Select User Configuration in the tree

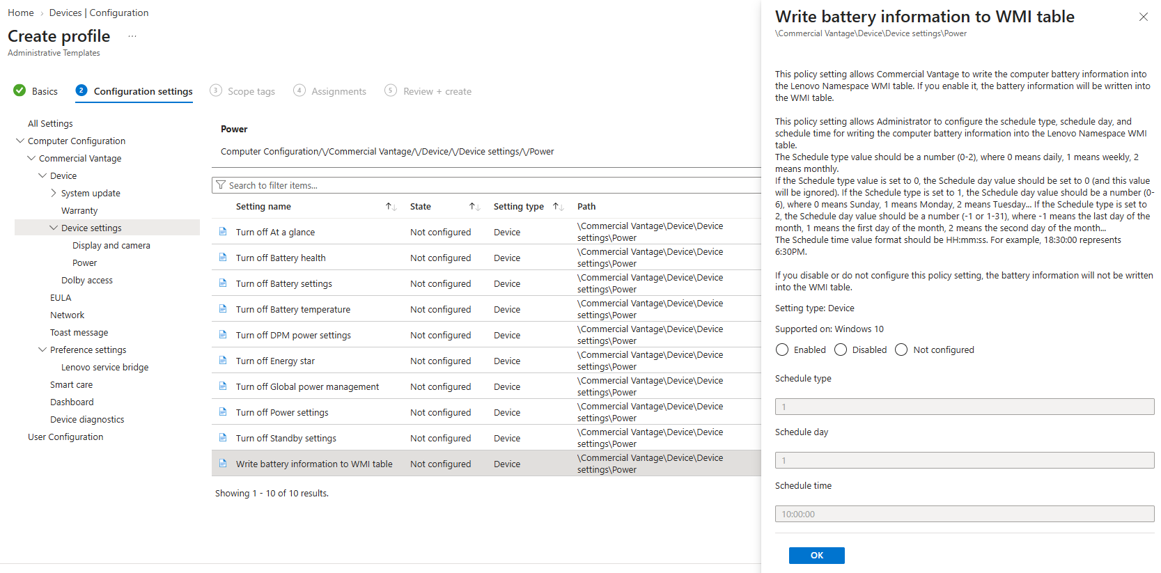click(65, 437)
